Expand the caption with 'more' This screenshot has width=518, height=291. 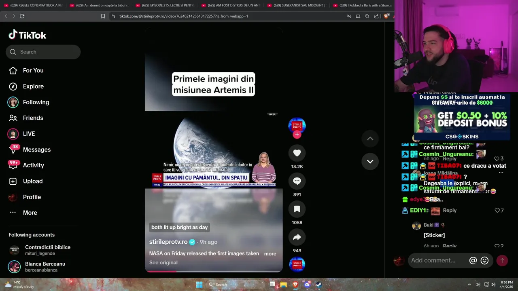270,254
